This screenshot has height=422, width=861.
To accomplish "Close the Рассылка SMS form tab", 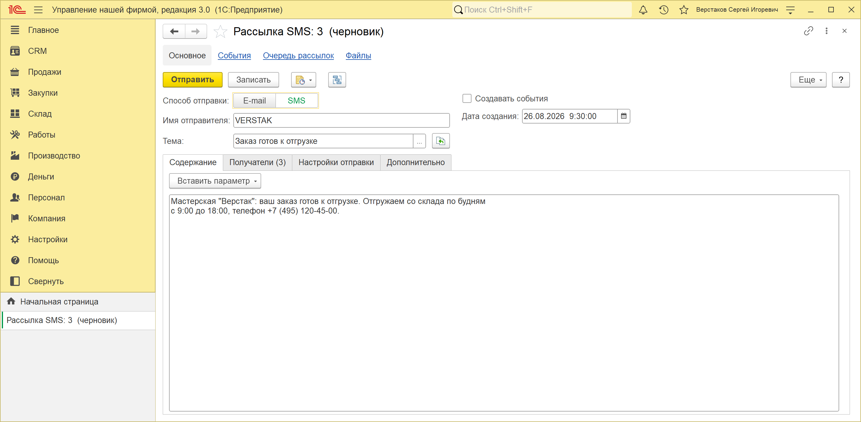I will coord(845,31).
